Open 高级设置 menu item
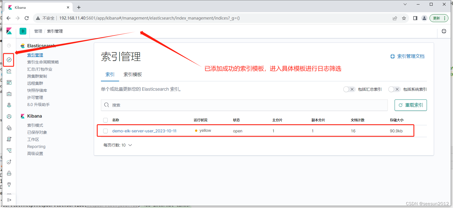Viewport: 453px width, 208px height. tap(35, 154)
